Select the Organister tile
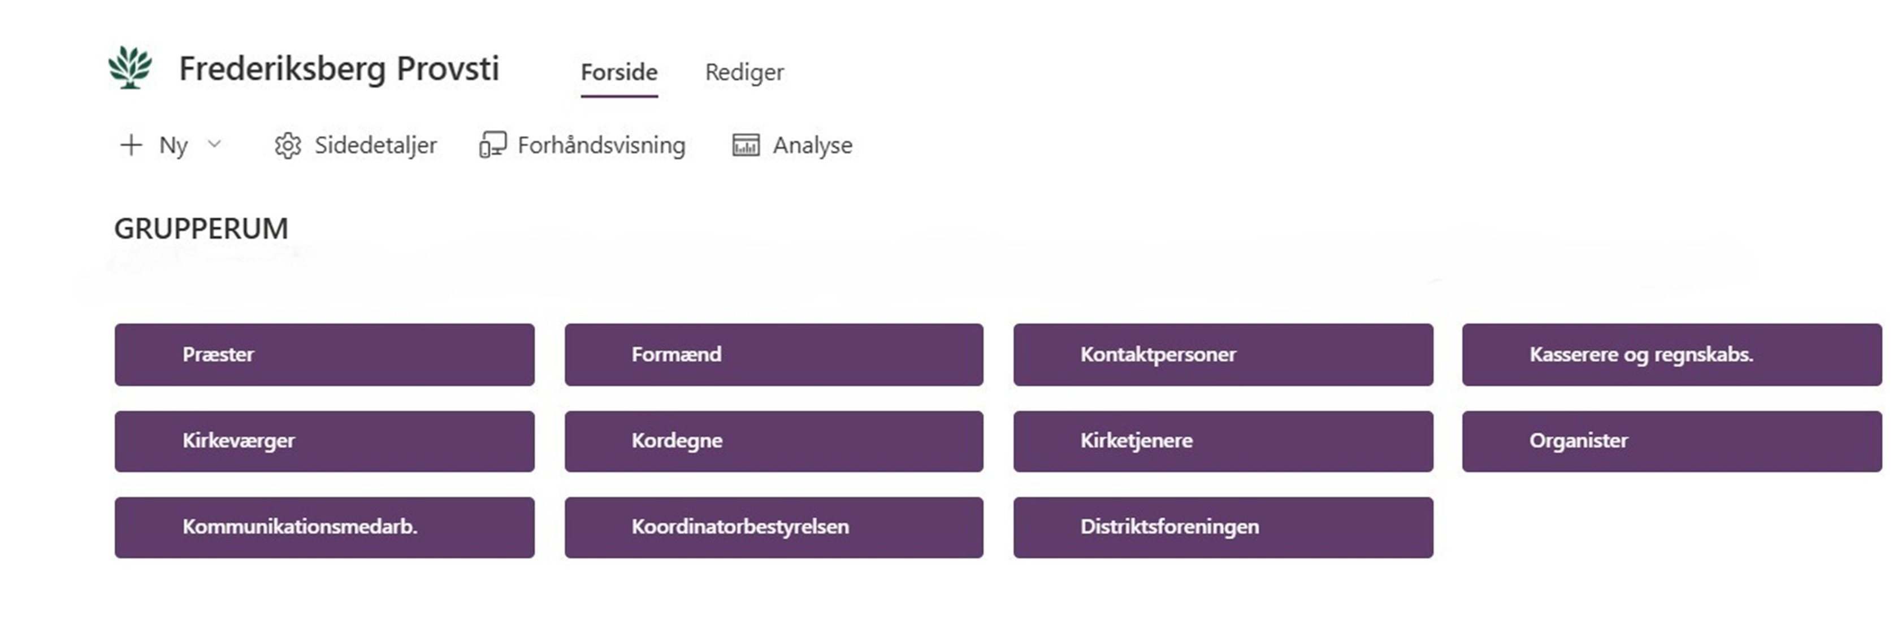This screenshot has height=624, width=1902. (1671, 441)
